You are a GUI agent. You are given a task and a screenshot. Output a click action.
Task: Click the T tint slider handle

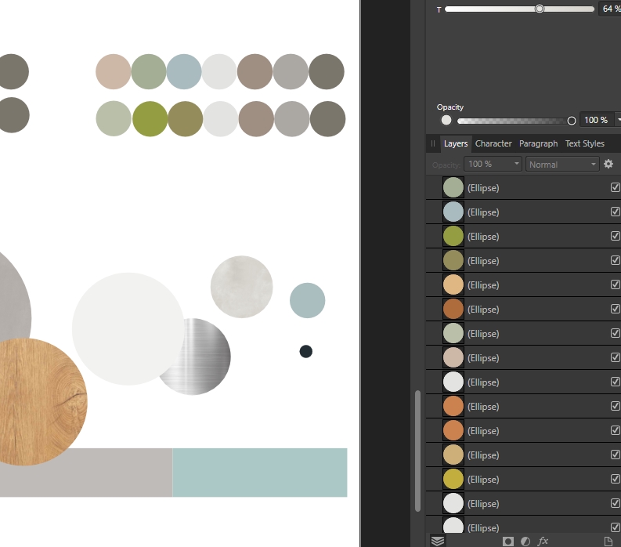point(540,9)
